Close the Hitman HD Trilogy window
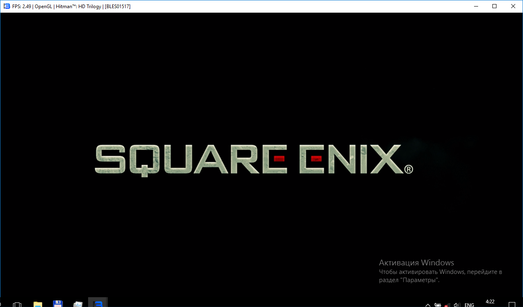 (513, 6)
